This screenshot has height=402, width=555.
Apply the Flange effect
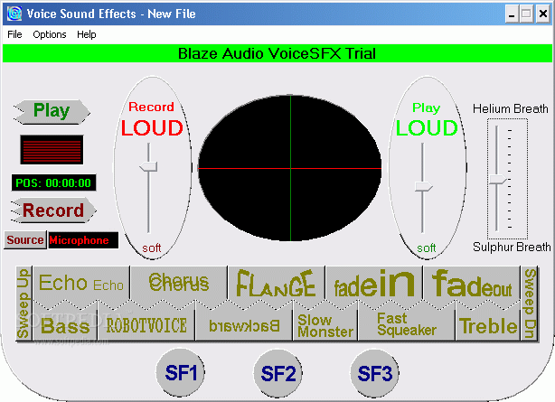(x=276, y=284)
